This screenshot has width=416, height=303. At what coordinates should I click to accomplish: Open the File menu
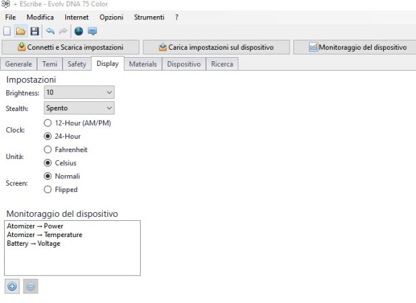coord(10,18)
